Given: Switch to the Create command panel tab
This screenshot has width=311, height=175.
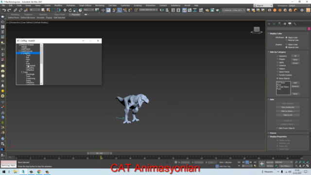Looking at the screenshot, I should click(269, 24).
